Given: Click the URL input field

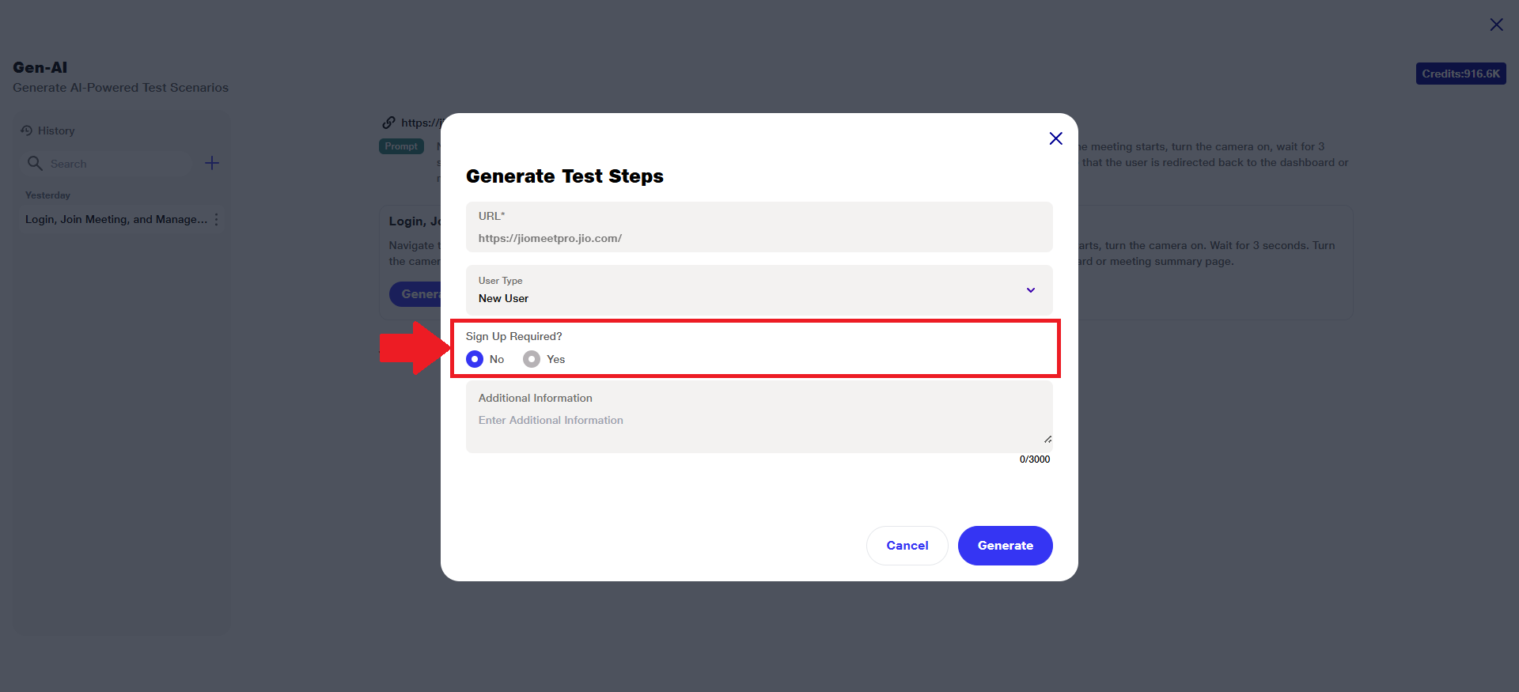Looking at the screenshot, I should pos(758,238).
